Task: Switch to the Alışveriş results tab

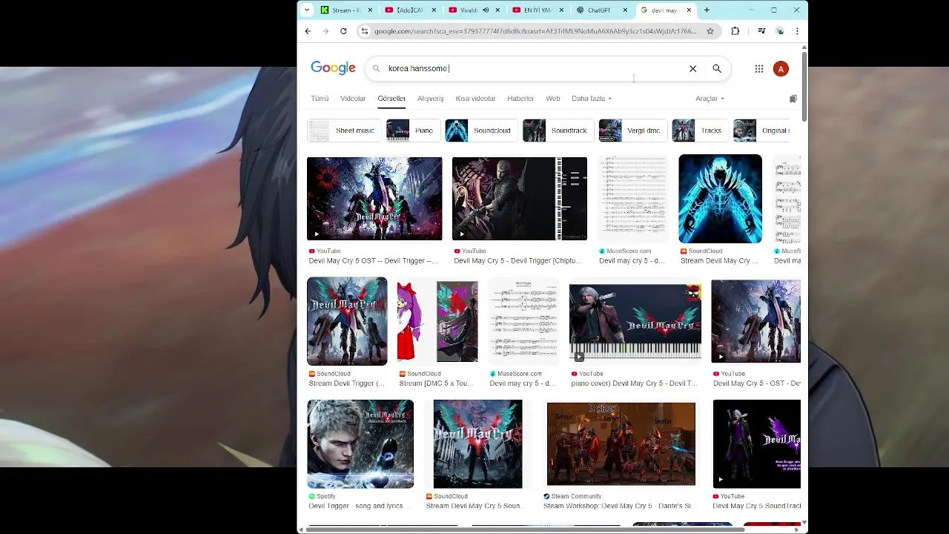Action: (431, 99)
